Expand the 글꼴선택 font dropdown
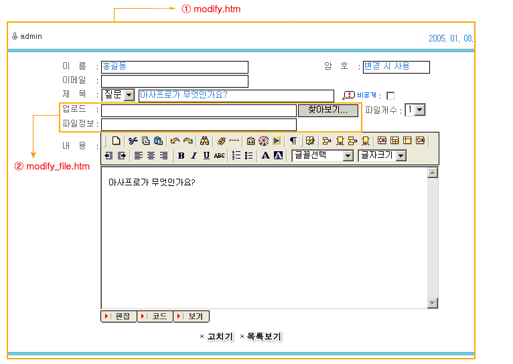Image resolution: width=513 pixels, height=364 pixels. click(x=348, y=156)
